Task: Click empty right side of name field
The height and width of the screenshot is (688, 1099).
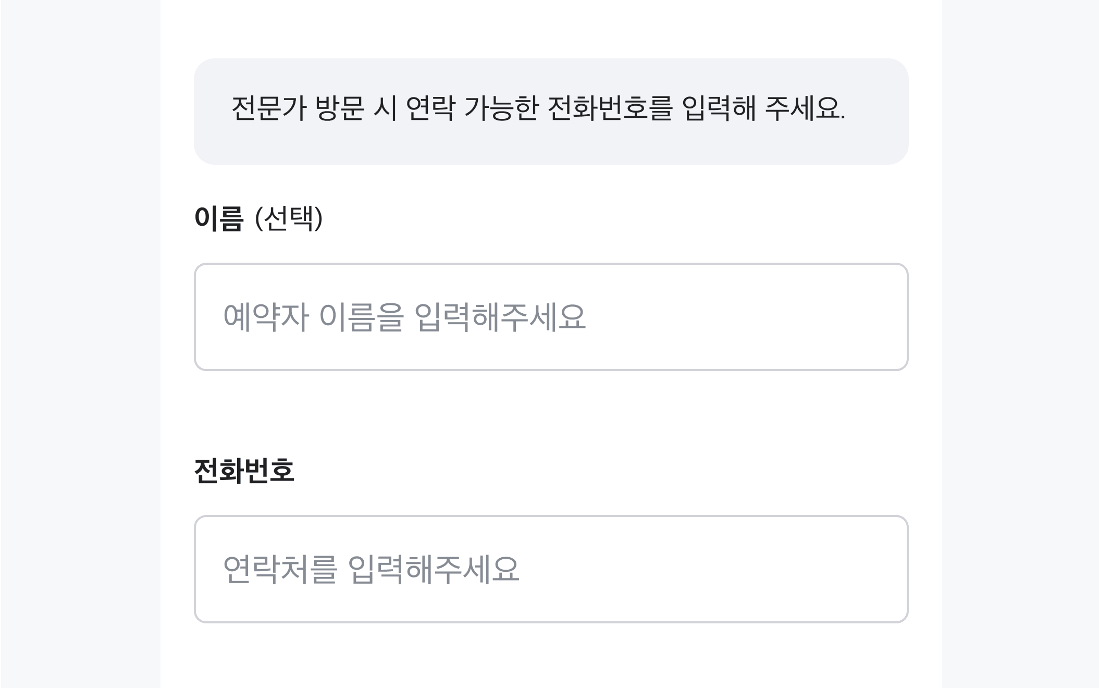Action: click(782, 317)
